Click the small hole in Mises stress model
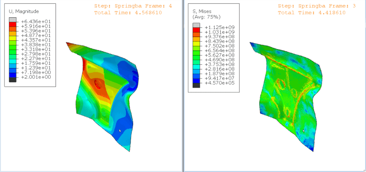Image resolution: width=366 pixels, height=172 pixels. pyautogui.click(x=303, y=131)
